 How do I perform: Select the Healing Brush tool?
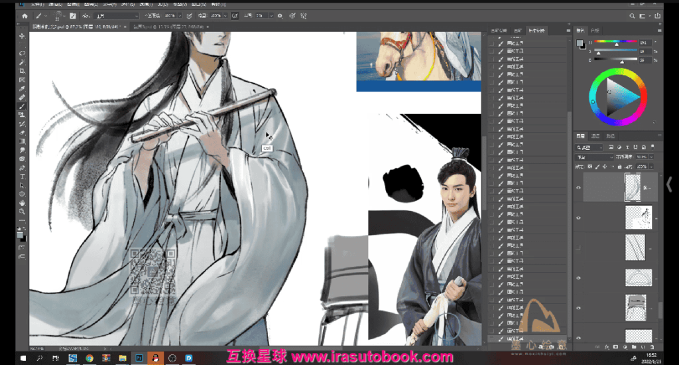[22, 98]
